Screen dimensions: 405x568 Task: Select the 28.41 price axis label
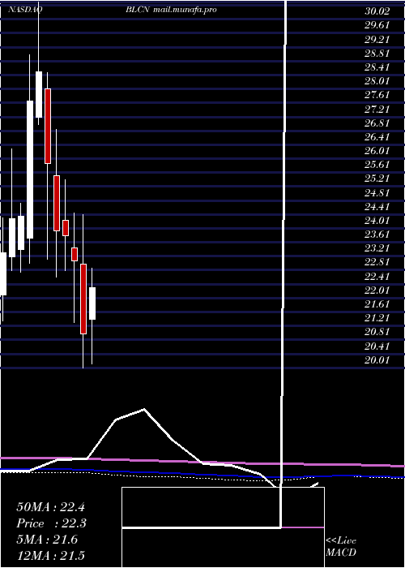pyautogui.click(x=377, y=67)
